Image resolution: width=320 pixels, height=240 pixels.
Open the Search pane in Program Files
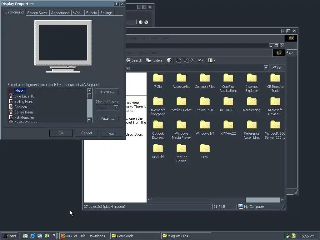tap(134, 60)
